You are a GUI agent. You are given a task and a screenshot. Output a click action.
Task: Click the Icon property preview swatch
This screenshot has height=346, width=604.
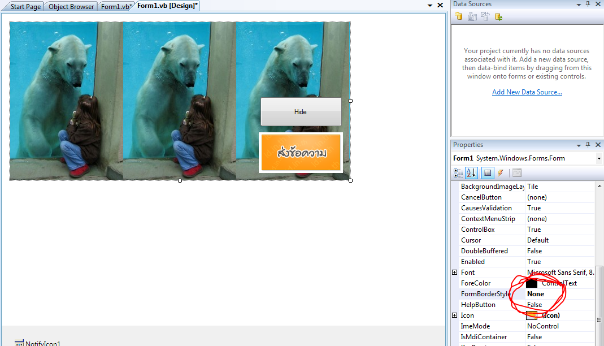pyautogui.click(x=532, y=315)
